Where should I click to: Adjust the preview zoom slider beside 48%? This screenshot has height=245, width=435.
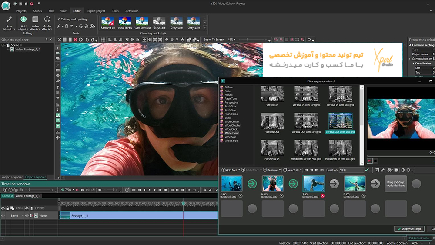(252, 40)
